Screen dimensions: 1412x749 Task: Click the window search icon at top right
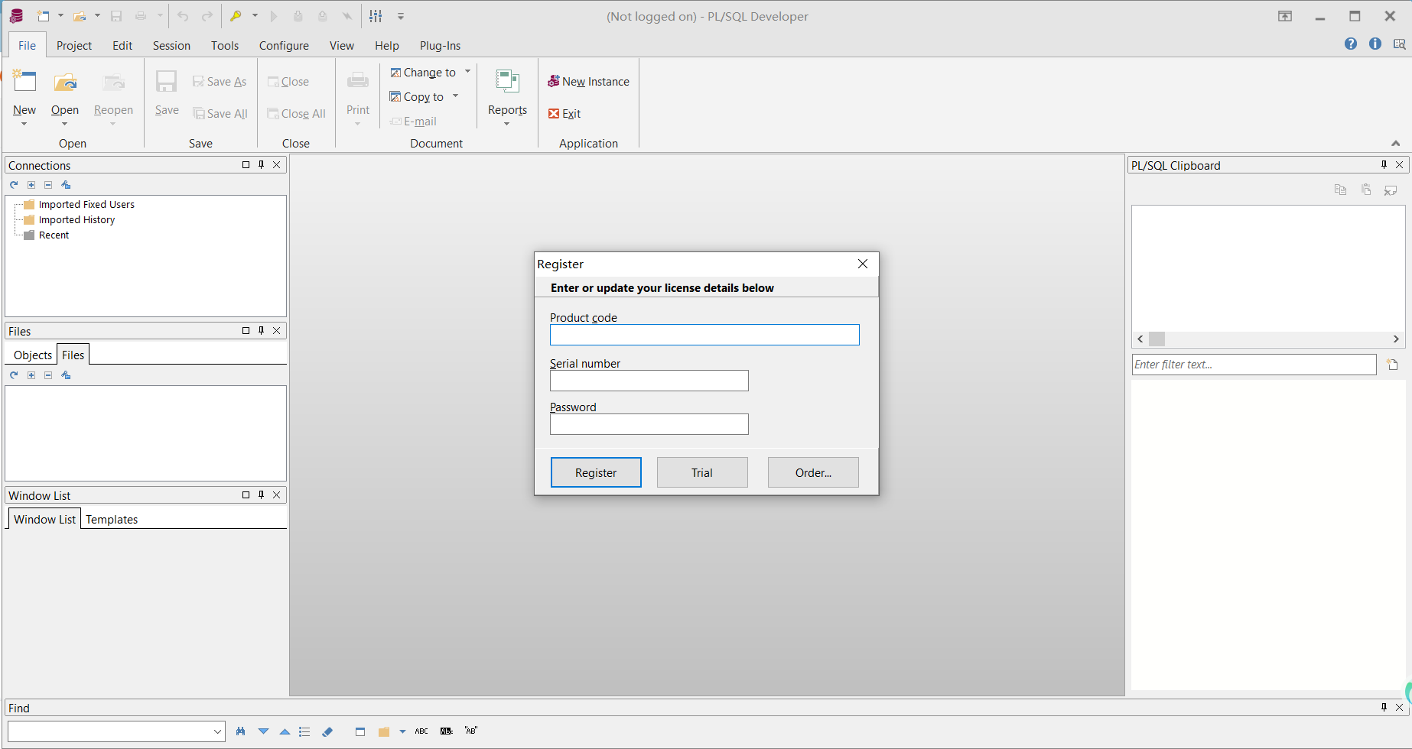point(1399,44)
